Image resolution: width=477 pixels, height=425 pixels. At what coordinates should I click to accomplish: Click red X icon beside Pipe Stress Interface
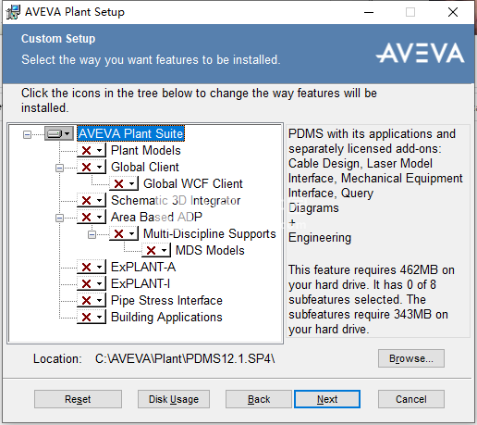(x=86, y=301)
